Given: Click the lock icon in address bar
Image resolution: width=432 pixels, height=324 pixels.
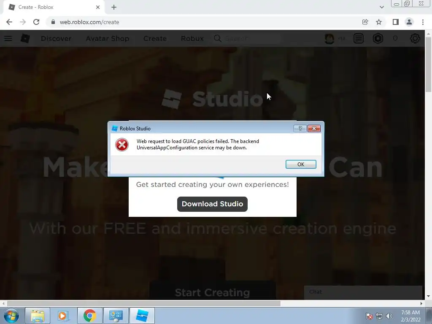Looking at the screenshot, I should coord(53,22).
